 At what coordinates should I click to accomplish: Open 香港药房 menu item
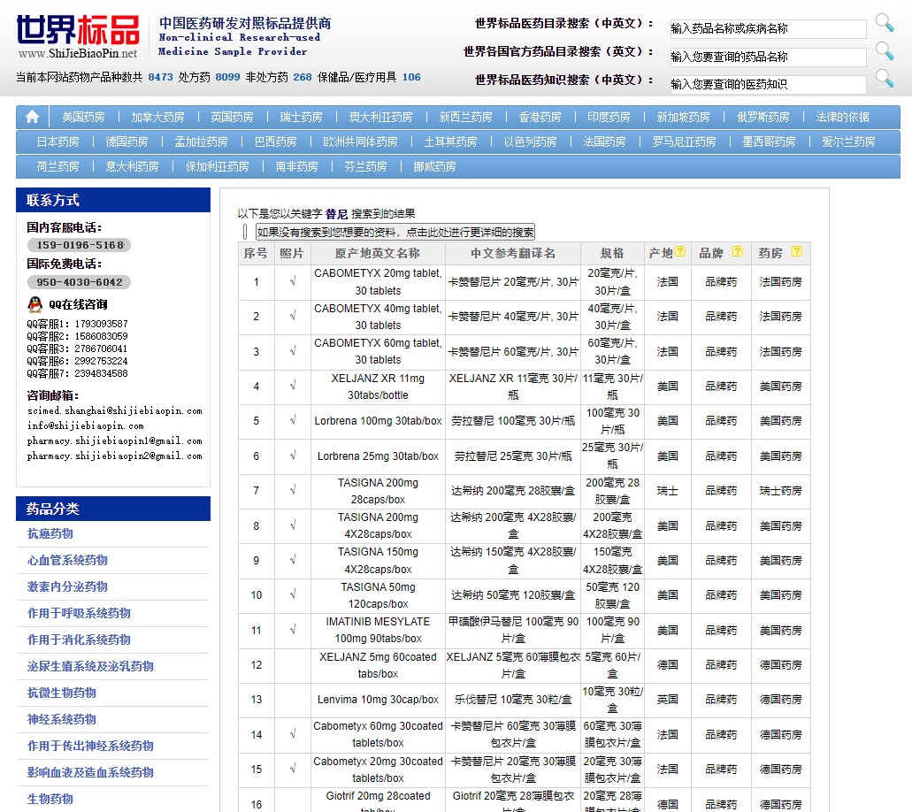(540, 117)
